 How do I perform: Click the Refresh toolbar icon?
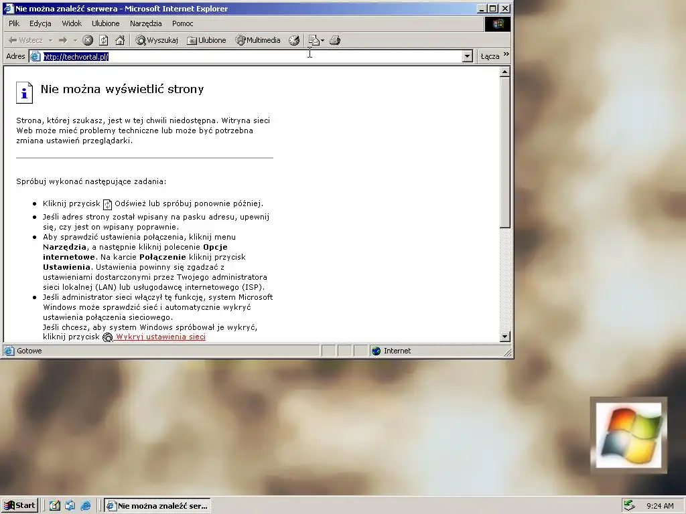(104, 40)
